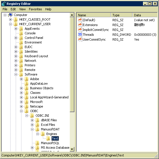Click the Console folder icon
The image size is (159, 159).
pyautogui.click(x=21, y=33)
